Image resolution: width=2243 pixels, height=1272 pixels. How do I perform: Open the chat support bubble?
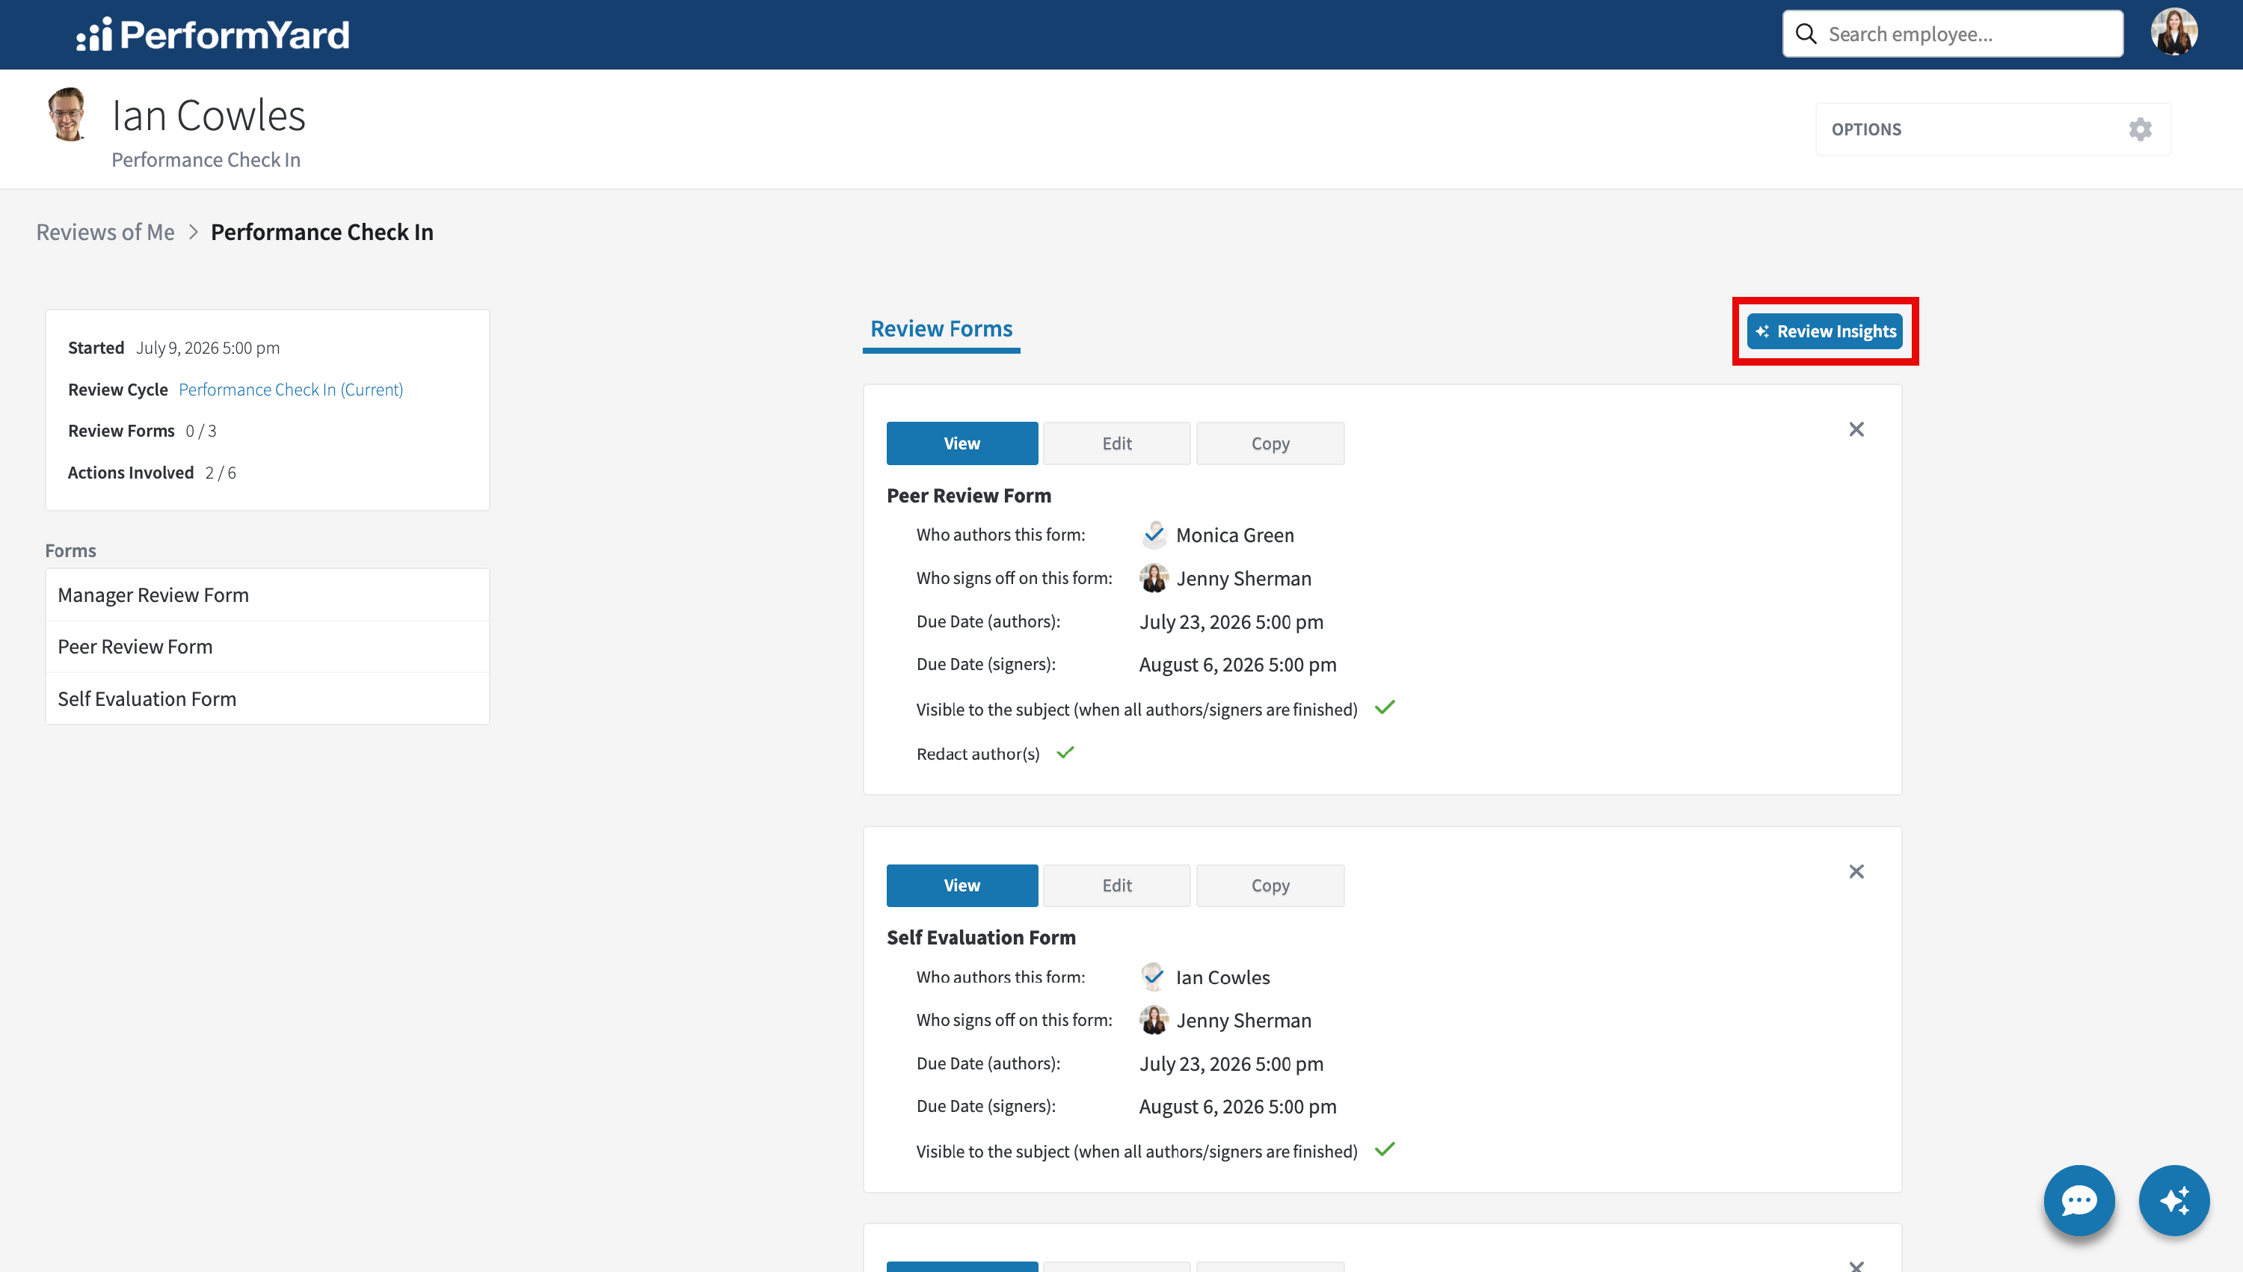tap(2079, 1199)
